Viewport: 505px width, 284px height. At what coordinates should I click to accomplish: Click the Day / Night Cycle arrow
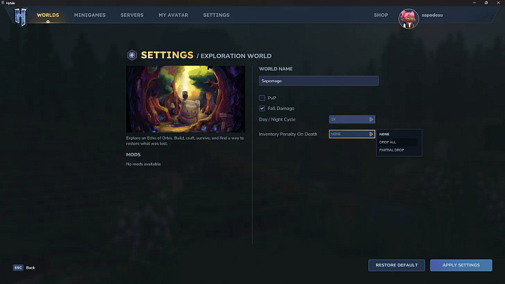[x=371, y=119]
